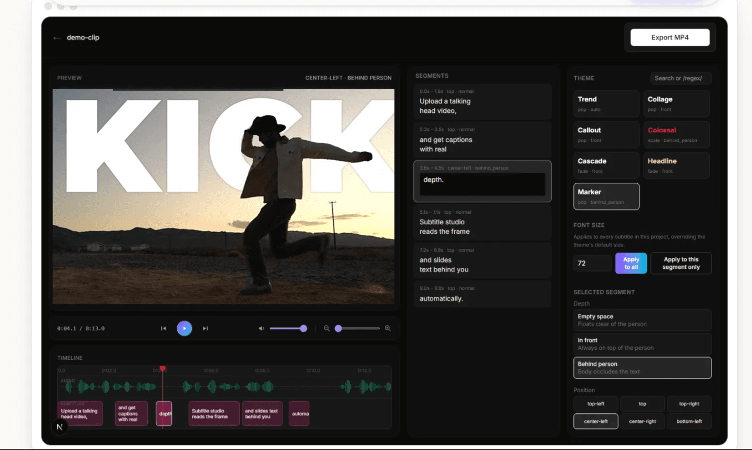This screenshot has height=450, width=752.
Task: Set depth to Empty space
Action: click(x=642, y=320)
